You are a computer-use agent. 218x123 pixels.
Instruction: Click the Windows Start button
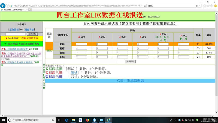tap(3, 120)
